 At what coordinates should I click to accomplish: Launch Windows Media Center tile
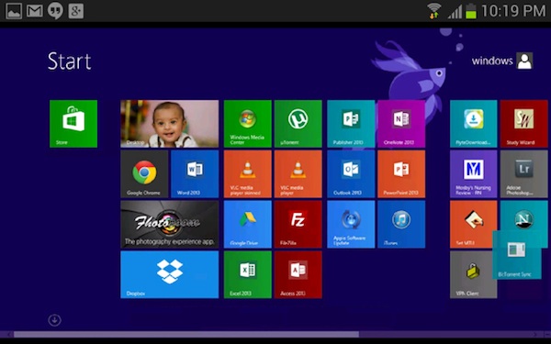click(x=248, y=124)
